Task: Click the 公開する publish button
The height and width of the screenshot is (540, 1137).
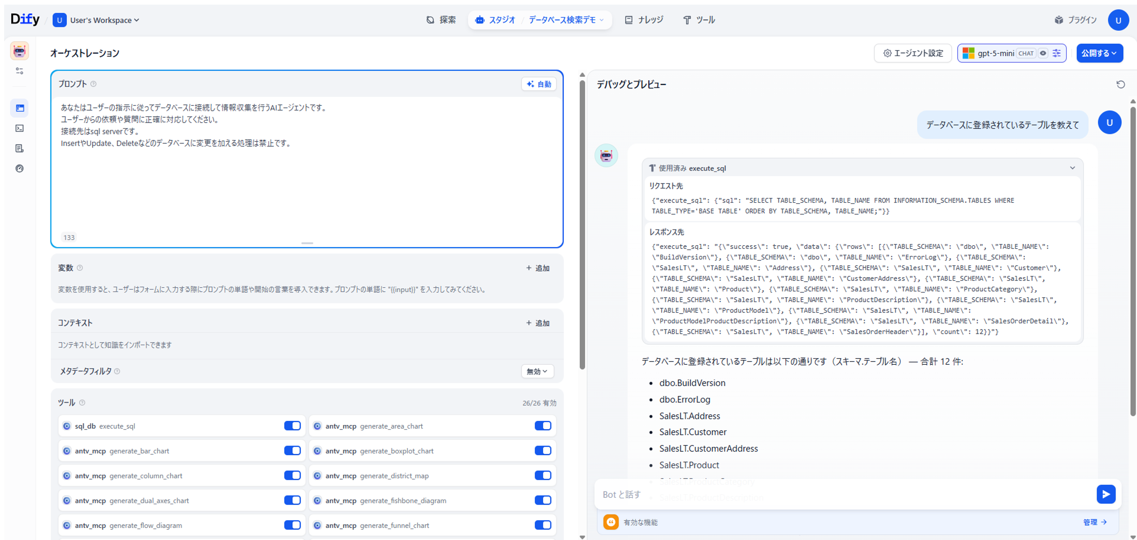Action: pyautogui.click(x=1099, y=53)
